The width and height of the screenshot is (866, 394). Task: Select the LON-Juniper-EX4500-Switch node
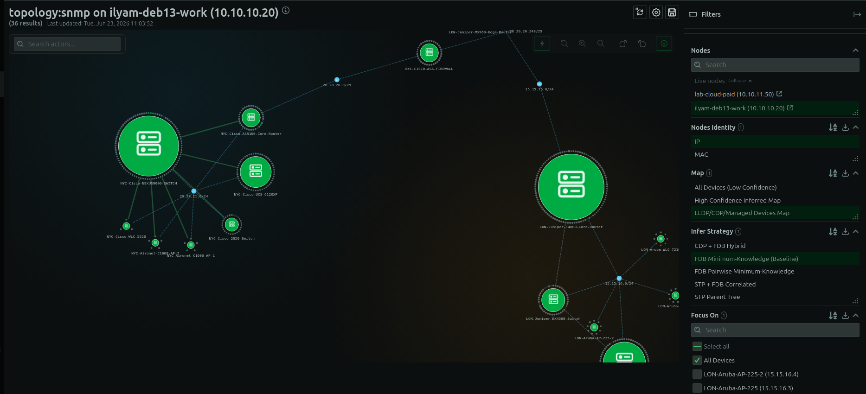tap(553, 299)
